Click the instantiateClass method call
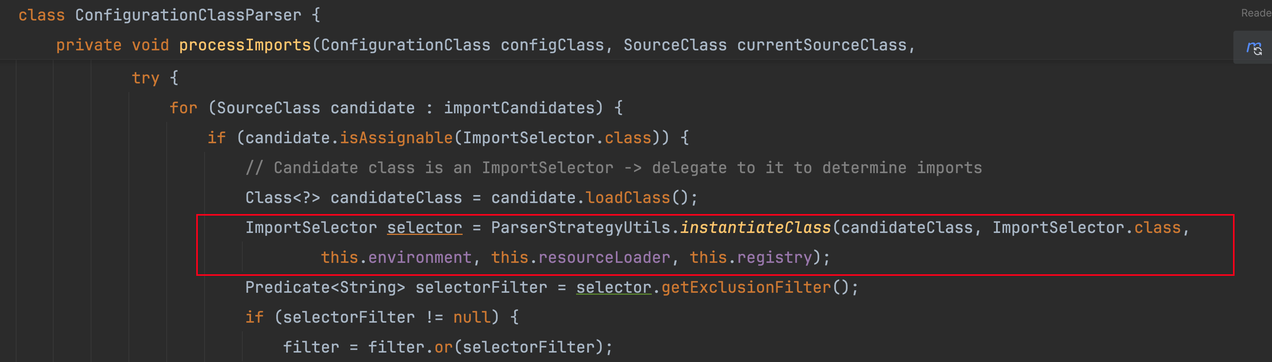This screenshot has height=362, width=1272. [x=755, y=228]
